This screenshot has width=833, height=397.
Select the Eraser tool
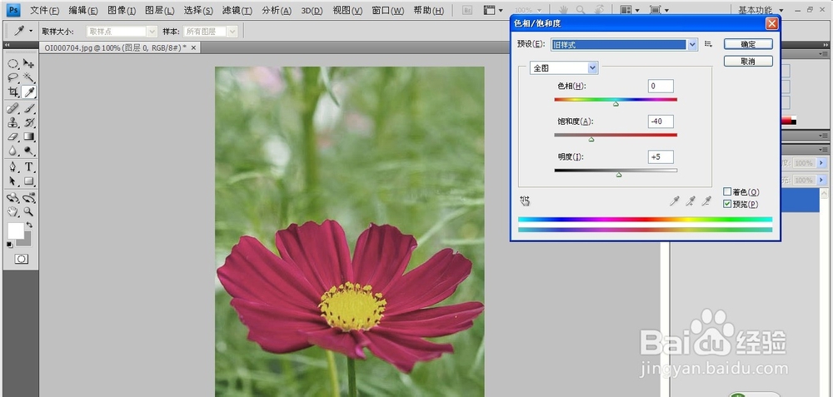[12, 136]
